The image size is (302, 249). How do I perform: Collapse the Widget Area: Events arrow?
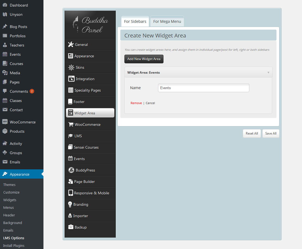(268, 73)
